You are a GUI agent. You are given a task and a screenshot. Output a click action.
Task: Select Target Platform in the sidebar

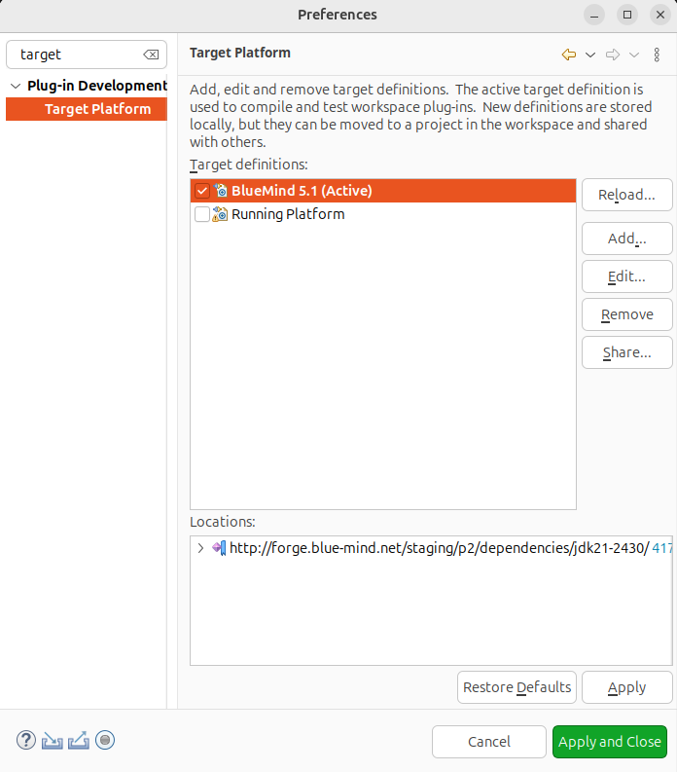click(x=97, y=109)
